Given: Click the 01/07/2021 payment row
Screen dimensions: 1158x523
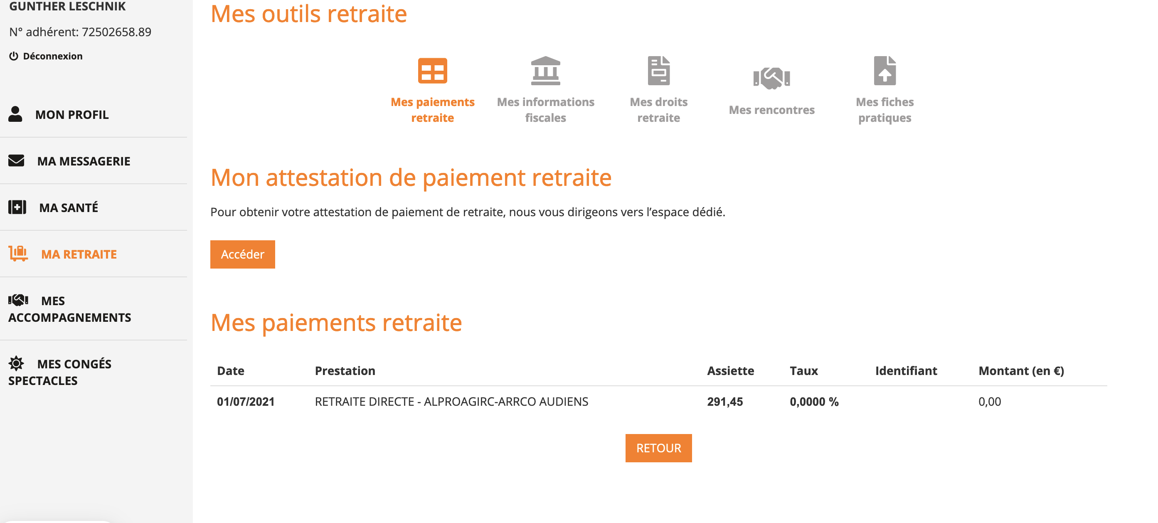Looking at the screenshot, I should [451, 402].
